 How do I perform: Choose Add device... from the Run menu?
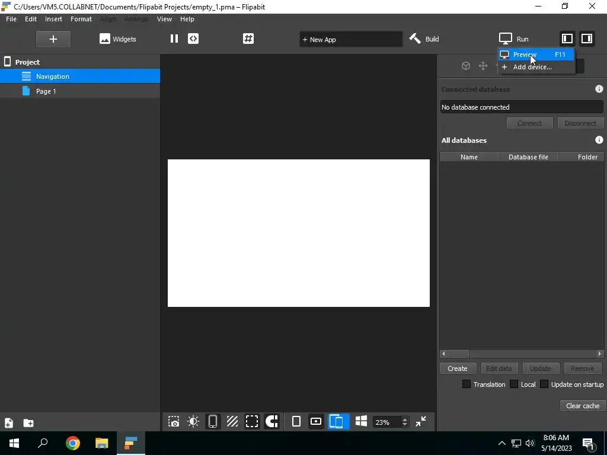(536, 67)
